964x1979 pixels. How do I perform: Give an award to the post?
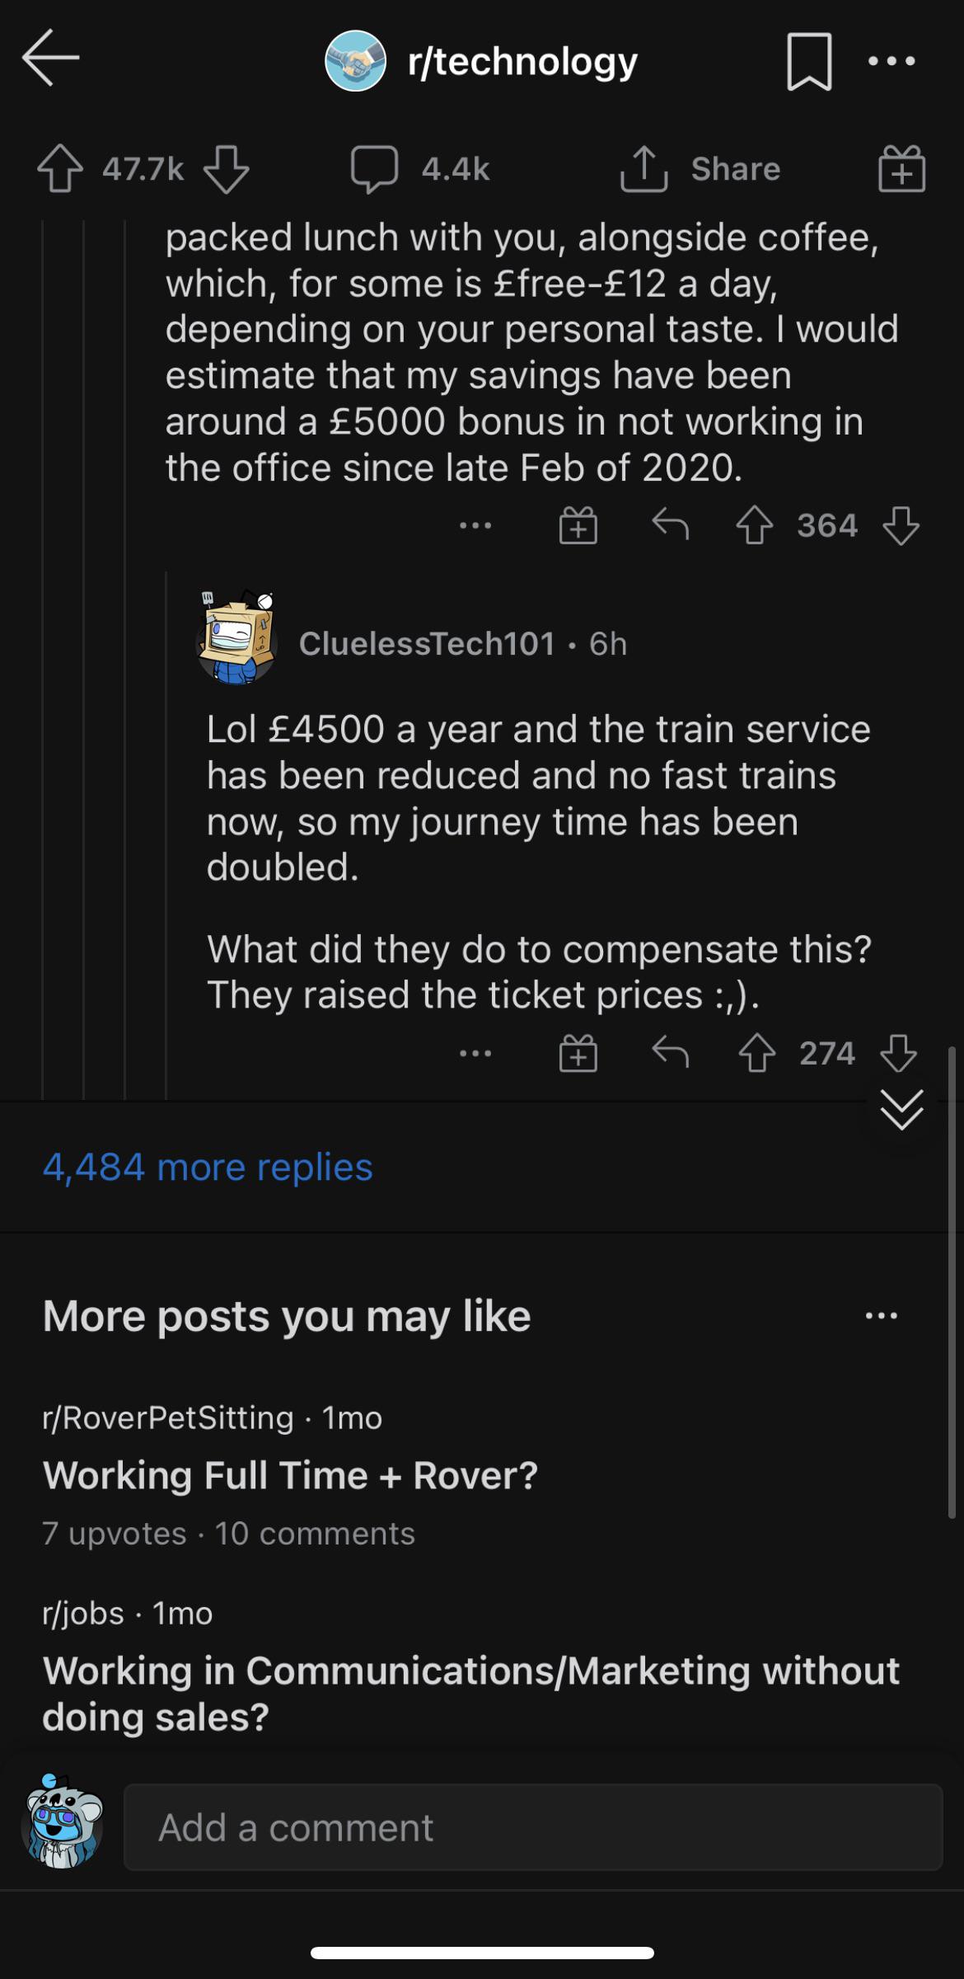[x=901, y=169]
